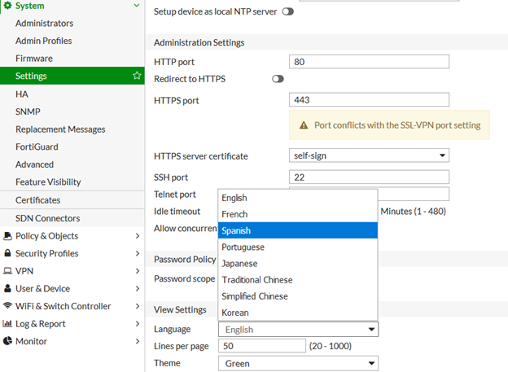Click the Lines per page field
The height and width of the screenshot is (372, 508).
(262, 346)
